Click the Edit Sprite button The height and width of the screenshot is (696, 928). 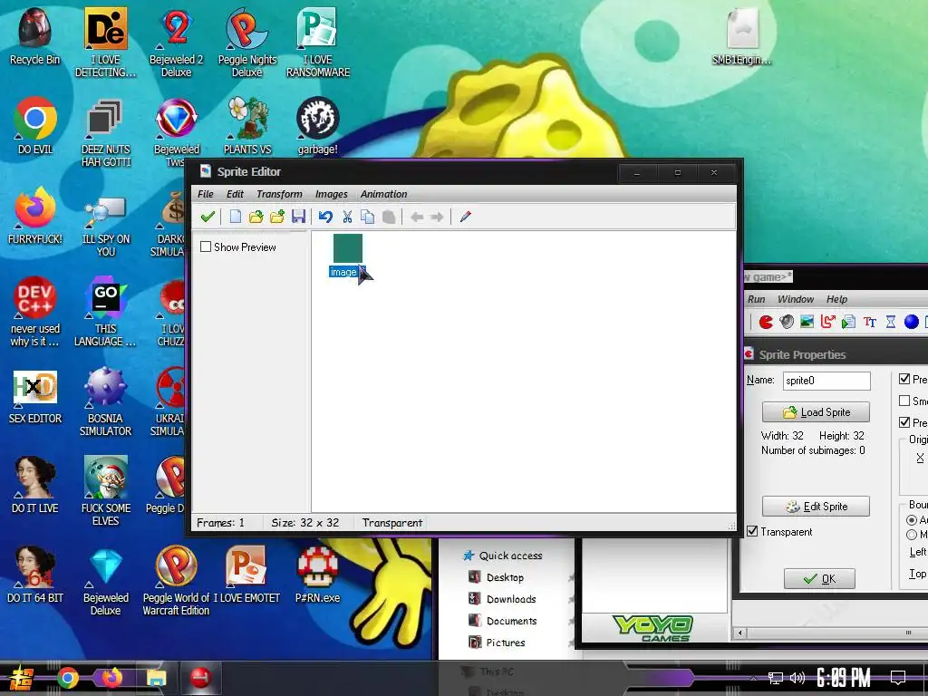tap(816, 506)
